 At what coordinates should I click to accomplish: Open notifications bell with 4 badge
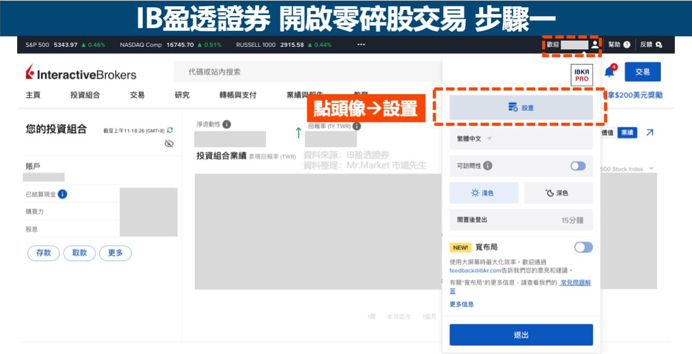coord(610,72)
